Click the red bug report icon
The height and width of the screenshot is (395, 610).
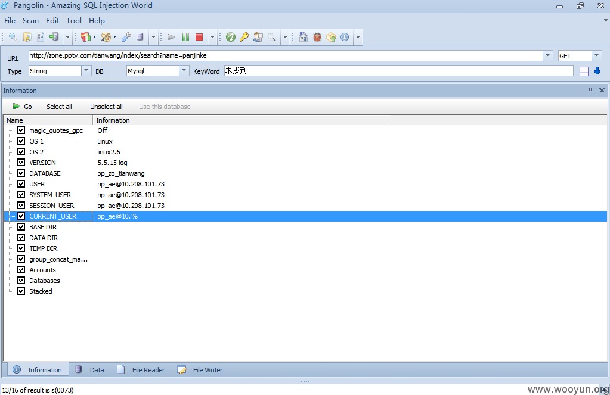pyautogui.click(x=317, y=37)
